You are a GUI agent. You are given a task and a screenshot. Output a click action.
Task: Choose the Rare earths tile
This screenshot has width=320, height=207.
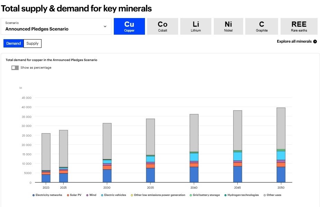pyautogui.click(x=299, y=26)
